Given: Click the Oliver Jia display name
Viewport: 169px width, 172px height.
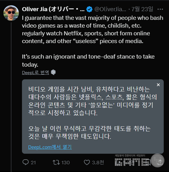Looking at the screenshot, I should coord(53,9).
